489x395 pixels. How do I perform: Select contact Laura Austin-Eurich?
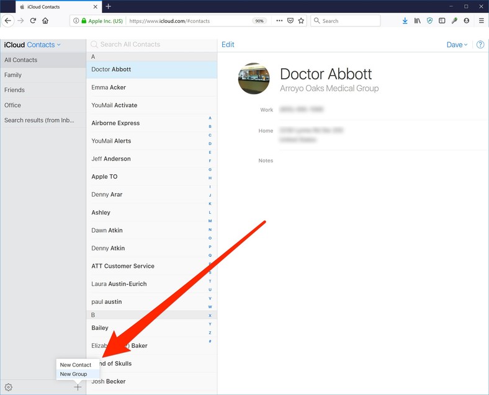151,284
